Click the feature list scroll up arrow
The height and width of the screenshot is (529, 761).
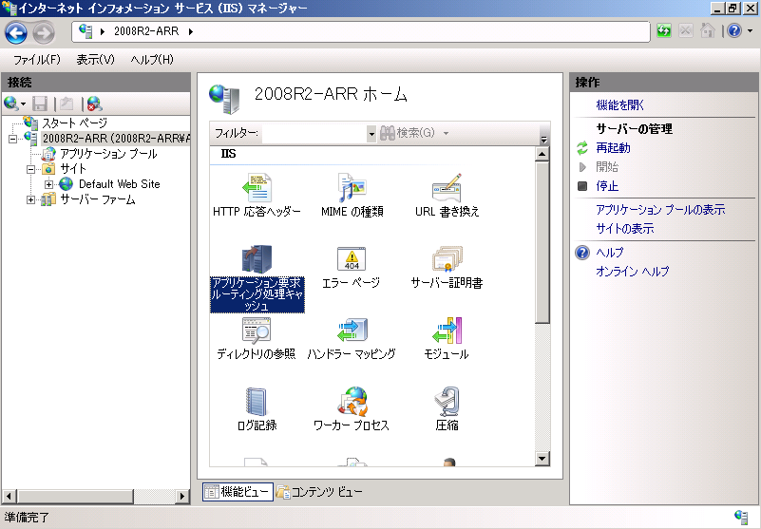click(x=542, y=155)
